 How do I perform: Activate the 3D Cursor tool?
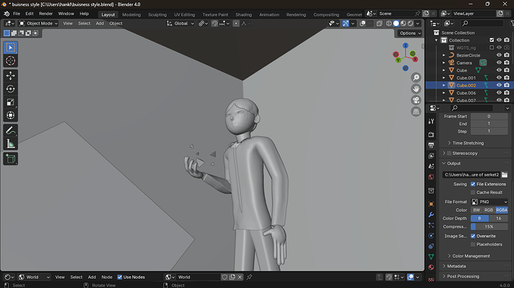(x=10, y=61)
